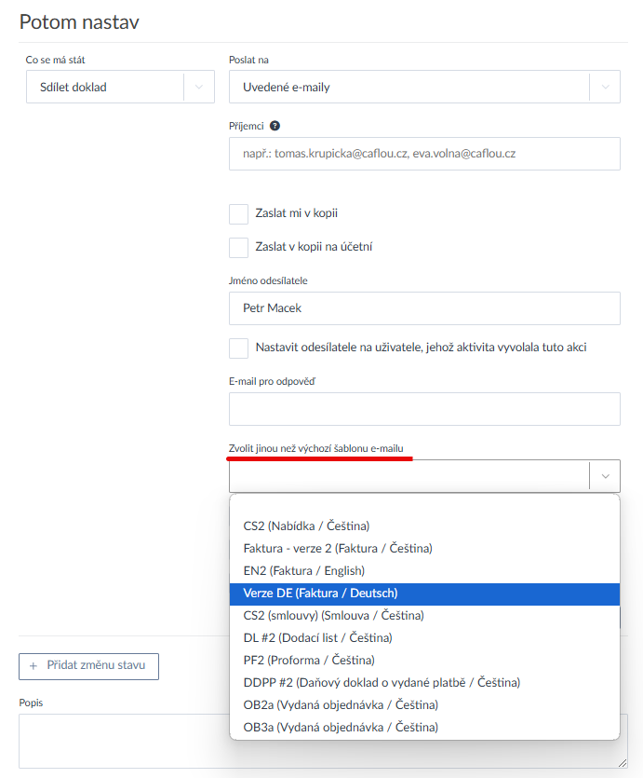Open the 'Poslat na' dropdown arrow
Image resolution: width=643 pixels, height=778 pixels.
tap(605, 88)
